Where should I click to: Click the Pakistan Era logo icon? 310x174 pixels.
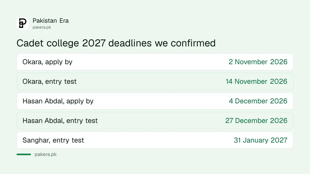pos(23,23)
